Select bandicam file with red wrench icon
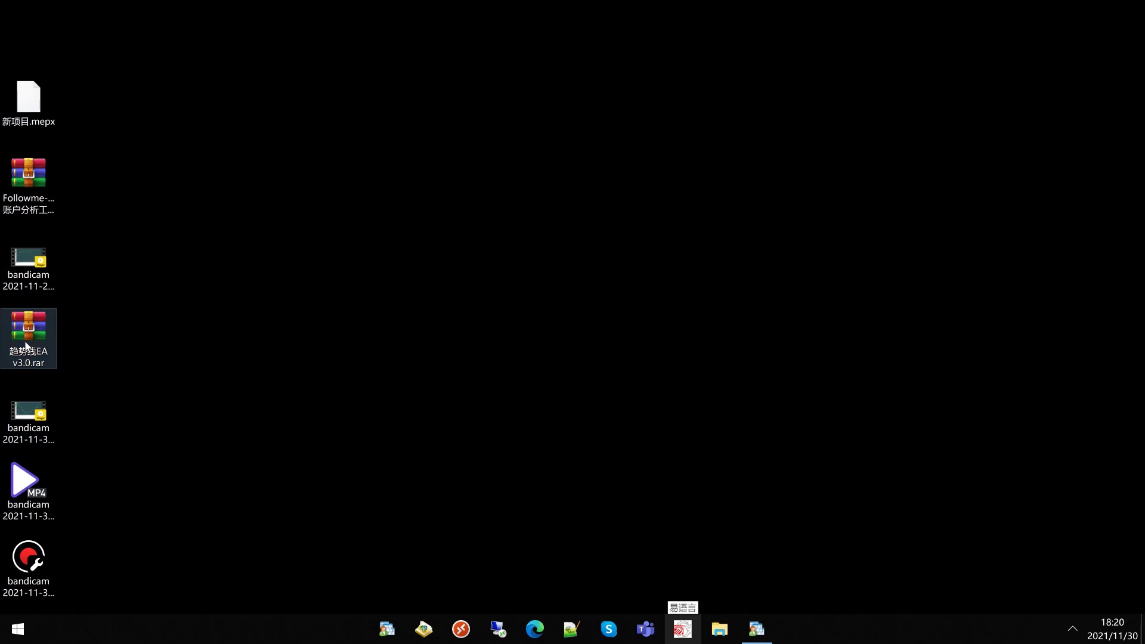Image resolution: width=1145 pixels, height=644 pixels. [x=28, y=568]
